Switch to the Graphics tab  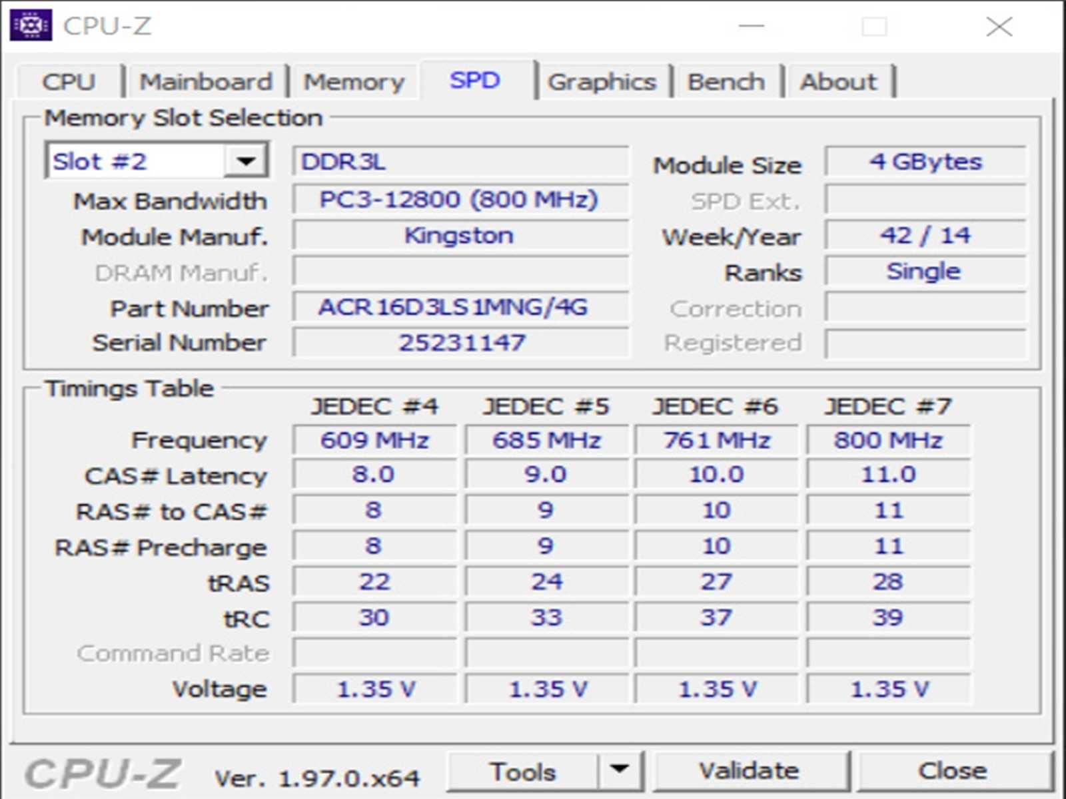pos(602,82)
